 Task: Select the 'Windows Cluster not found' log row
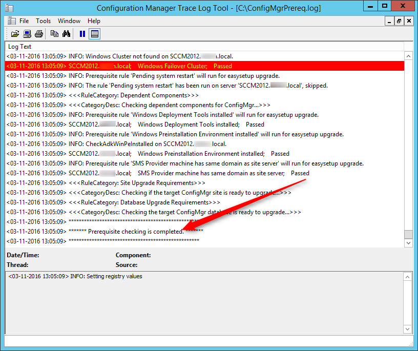(204, 56)
